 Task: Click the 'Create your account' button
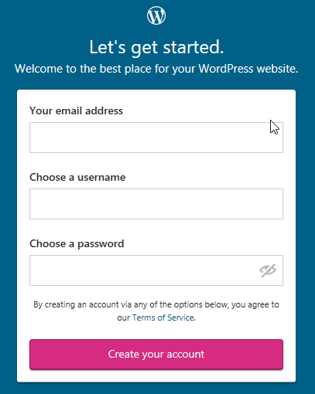(156, 355)
